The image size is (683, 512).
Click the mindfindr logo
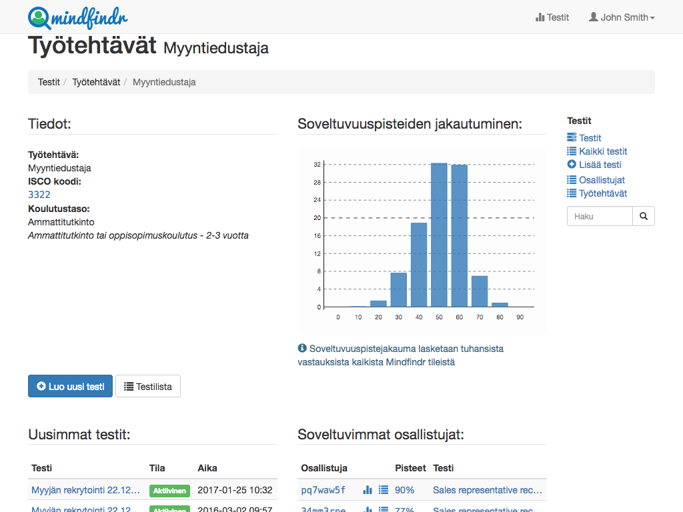click(x=78, y=18)
